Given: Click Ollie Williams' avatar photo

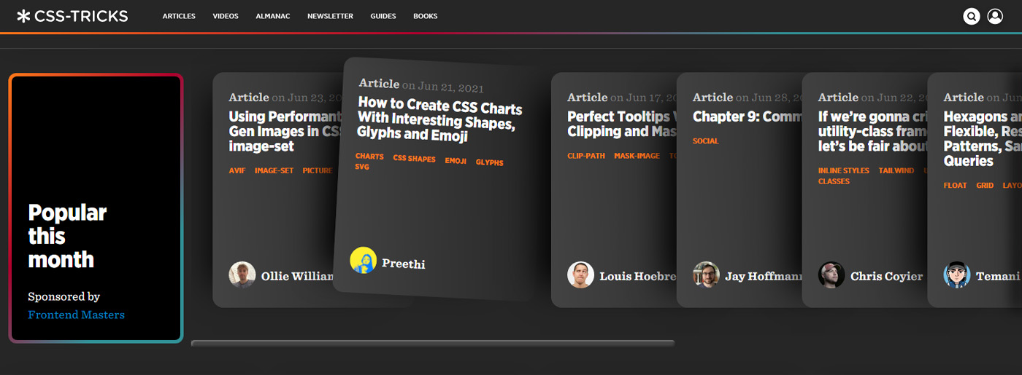Looking at the screenshot, I should click(242, 275).
